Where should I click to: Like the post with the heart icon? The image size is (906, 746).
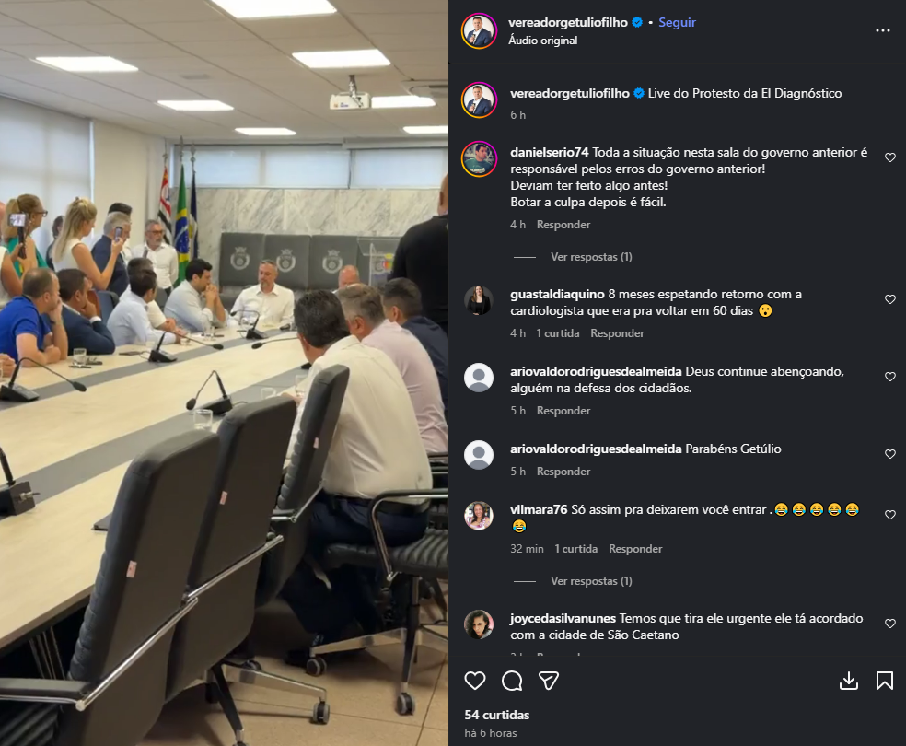click(x=475, y=681)
